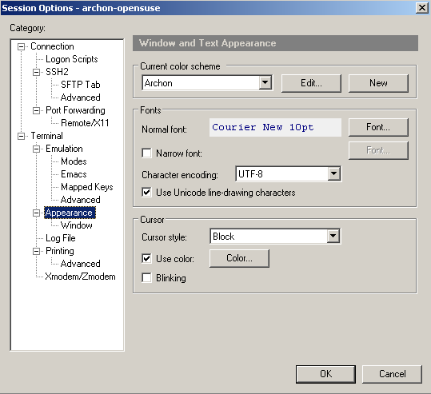Close the Session Options window
The image size is (431, 394).
(x=421, y=8)
